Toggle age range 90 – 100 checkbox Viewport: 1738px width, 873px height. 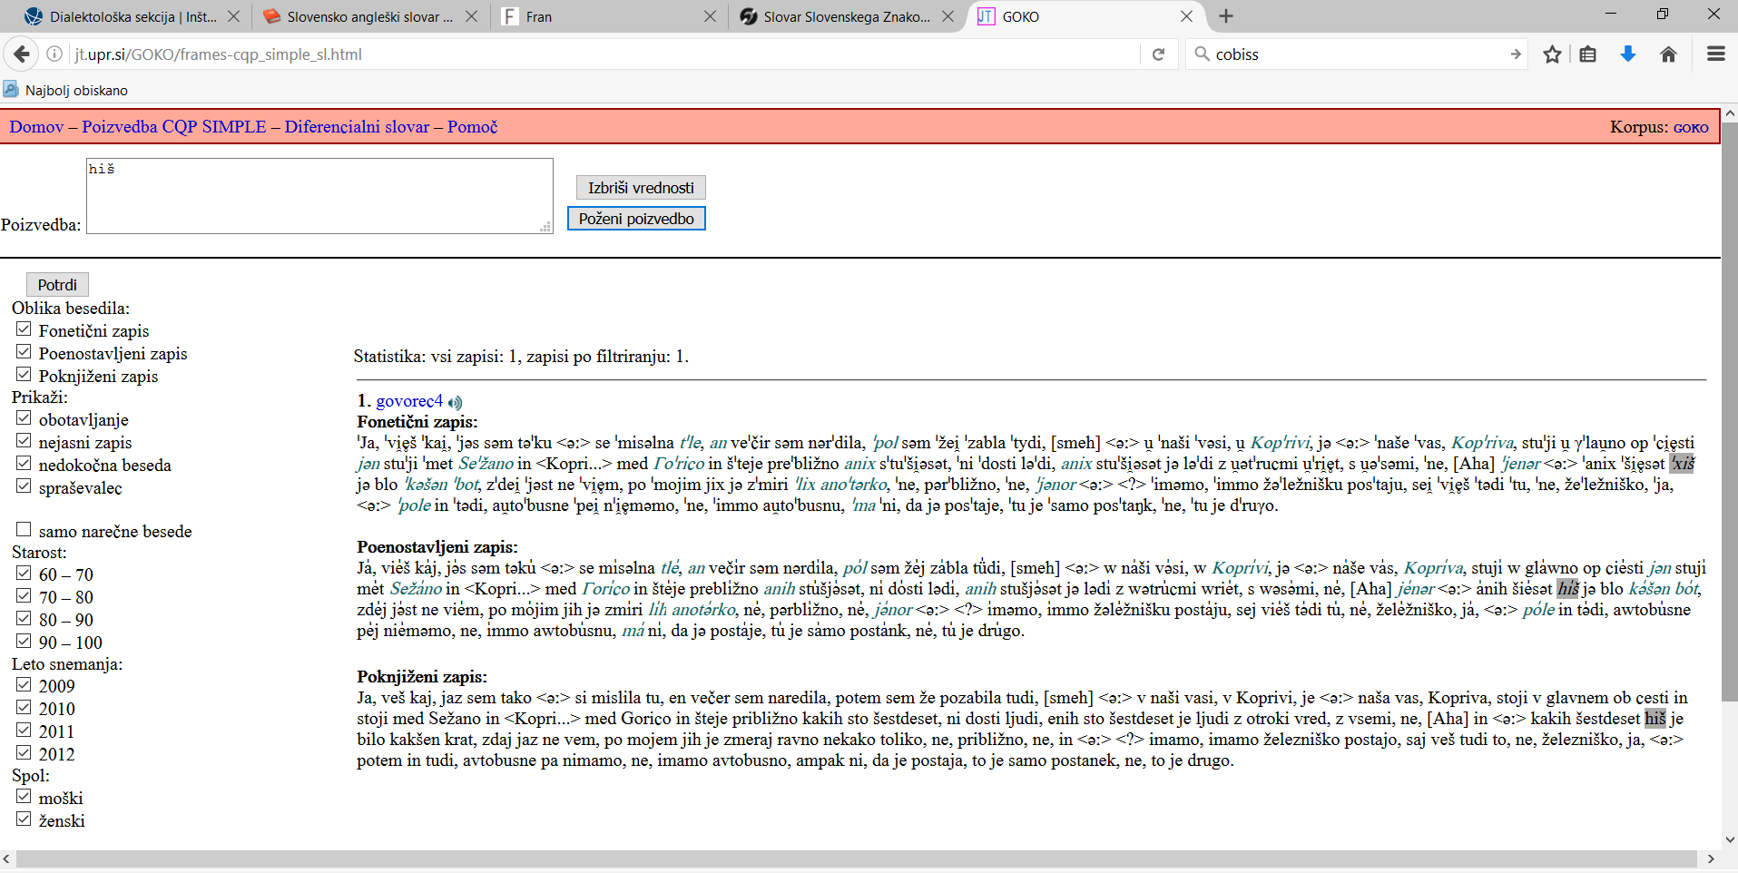point(24,642)
